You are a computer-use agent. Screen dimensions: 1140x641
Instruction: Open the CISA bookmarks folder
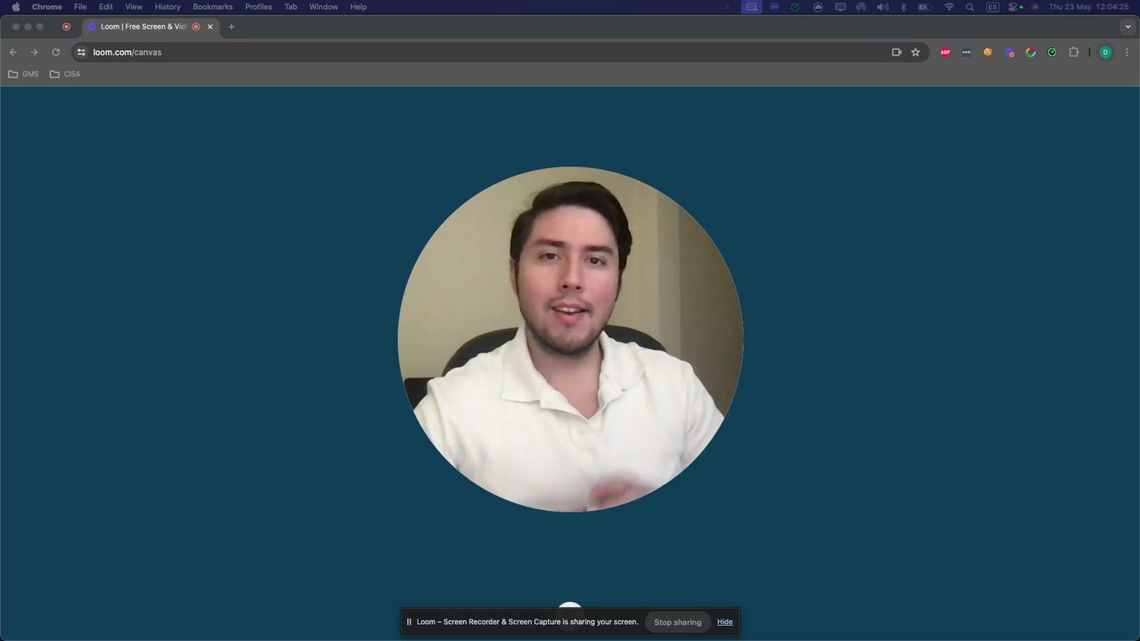(65, 74)
